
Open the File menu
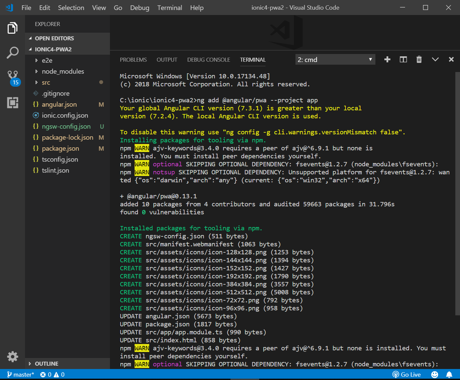point(26,8)
